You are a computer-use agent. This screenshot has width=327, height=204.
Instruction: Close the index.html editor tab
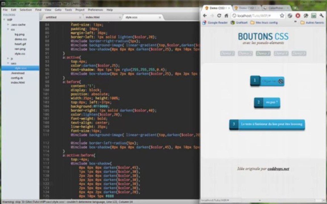(120, 17)
